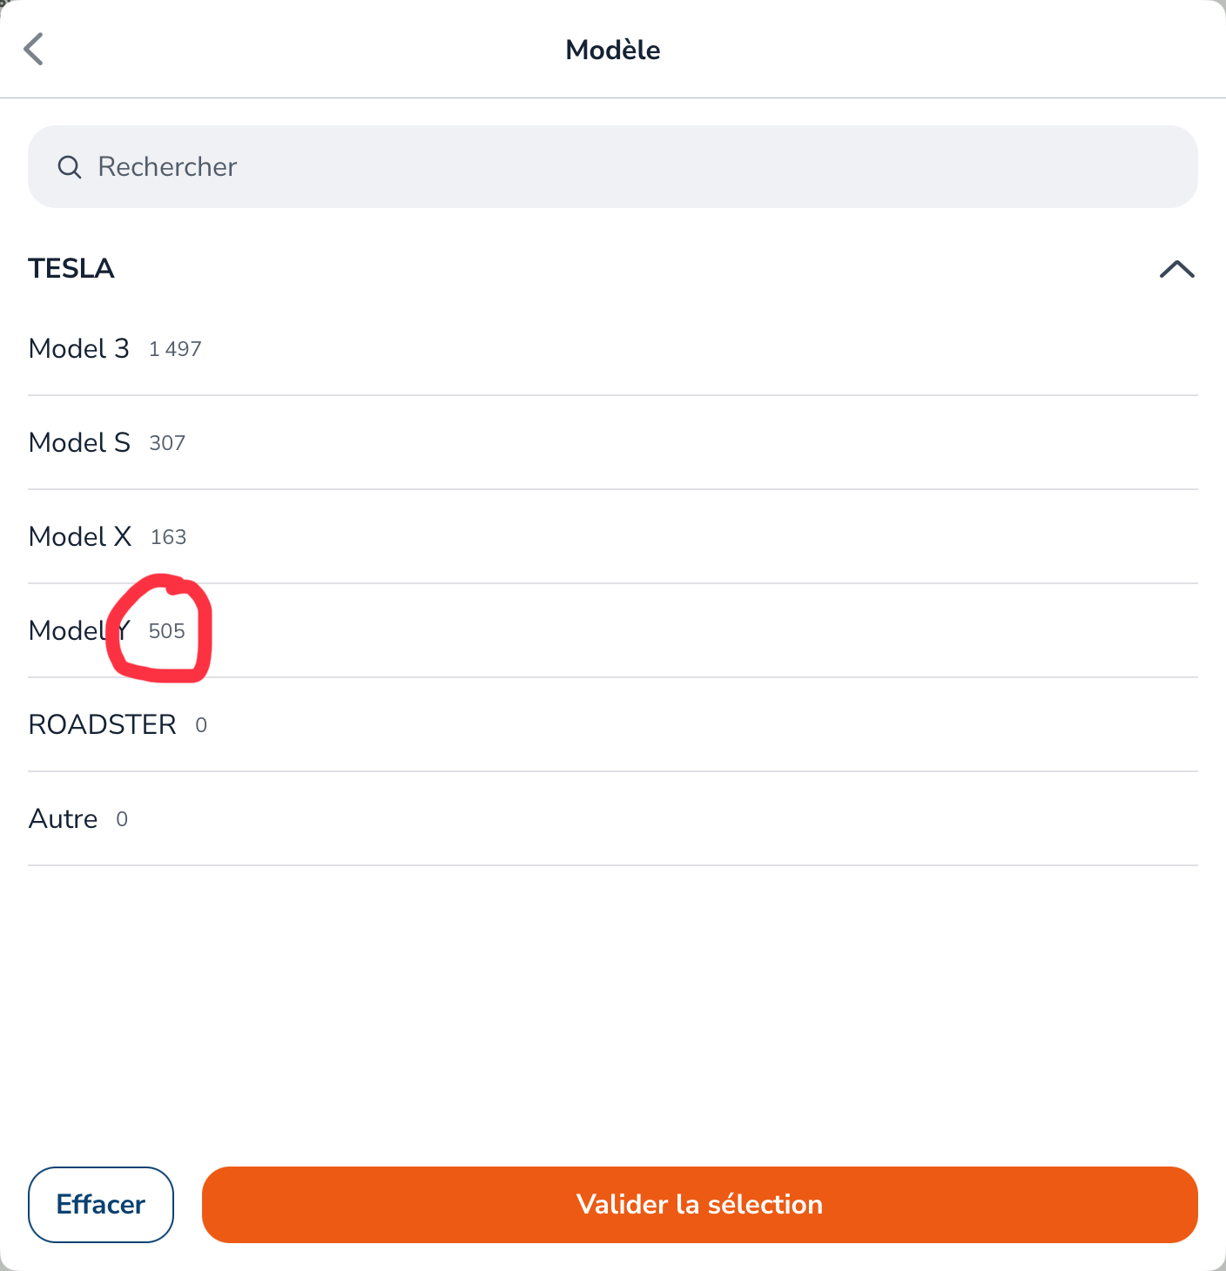Click the 1 497 count beside Model 3
This screenshot has height=1271, width=1226.
coord(175,349)
